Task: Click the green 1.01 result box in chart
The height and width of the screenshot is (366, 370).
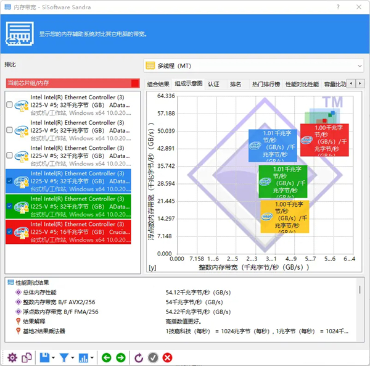Action: tap(283, 181)
